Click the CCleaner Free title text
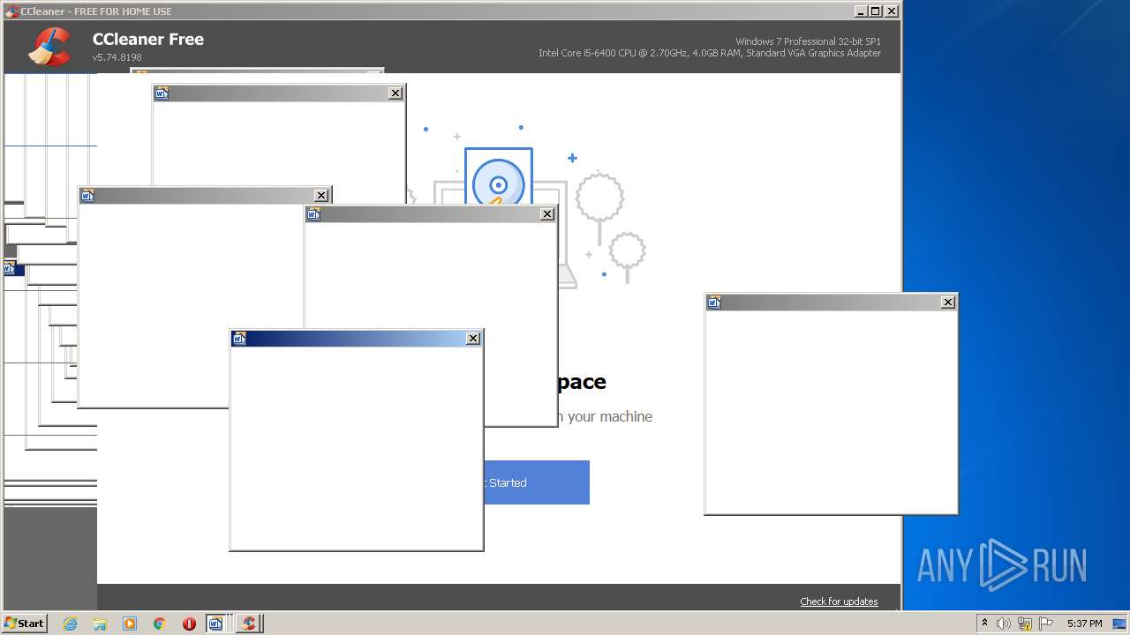The height and width of the screenshot is (635, 1130). coord(148,39)
